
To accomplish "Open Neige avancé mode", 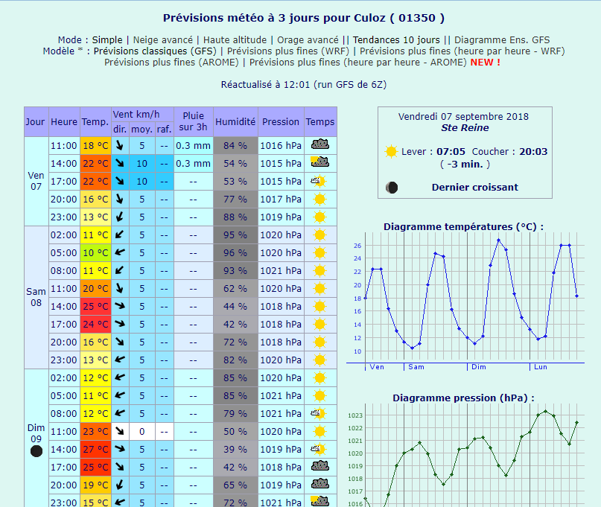I will pyautogui.click(x=163, y=40).
